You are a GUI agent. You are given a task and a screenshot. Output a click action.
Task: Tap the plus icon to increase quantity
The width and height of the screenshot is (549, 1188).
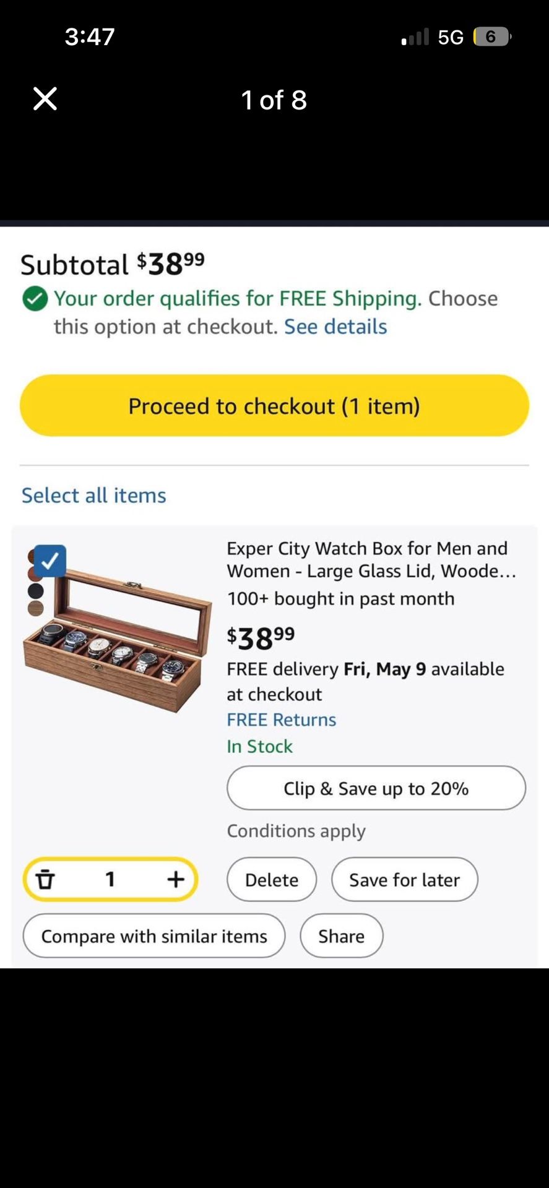176,879
